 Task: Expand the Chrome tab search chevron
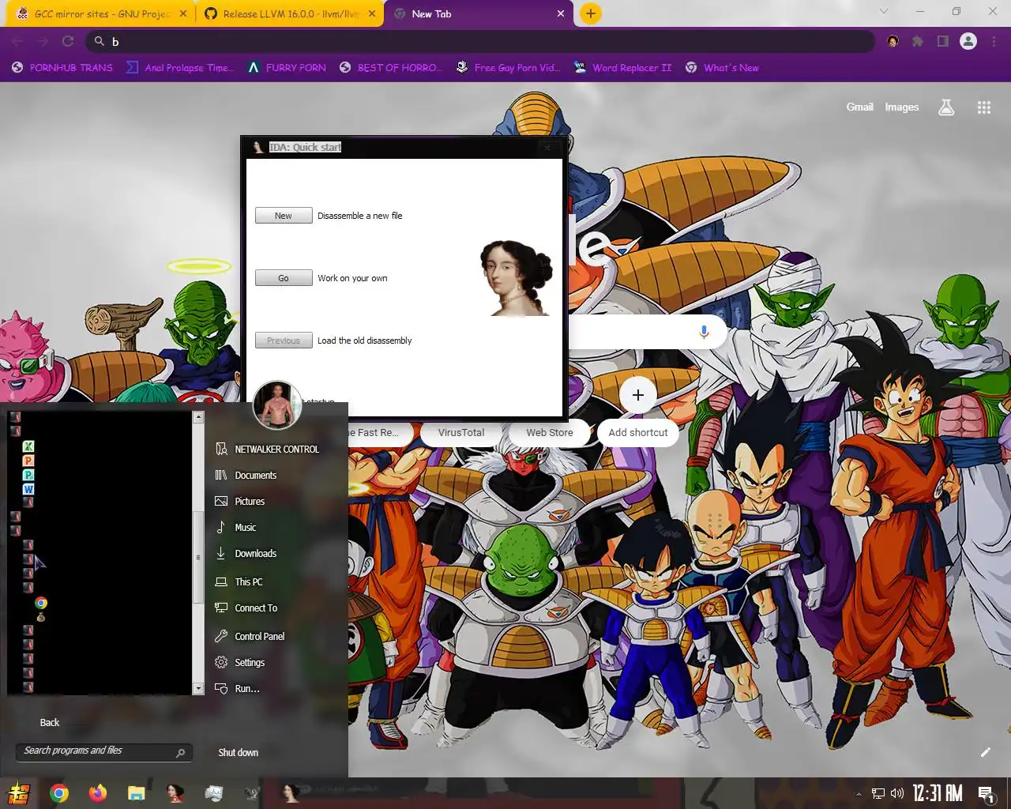[x=884, y=11]
